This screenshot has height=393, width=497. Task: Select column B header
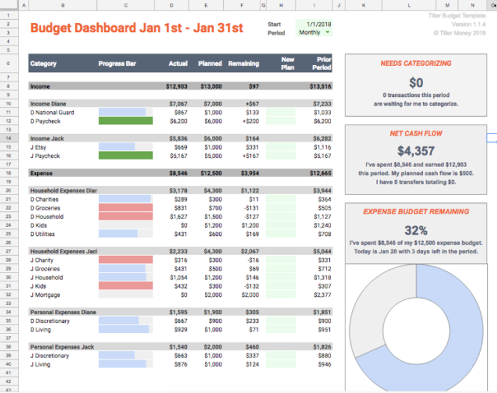pos(63,5)
